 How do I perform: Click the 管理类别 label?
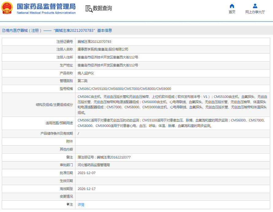pyautogui.click(x=66, y=81)
